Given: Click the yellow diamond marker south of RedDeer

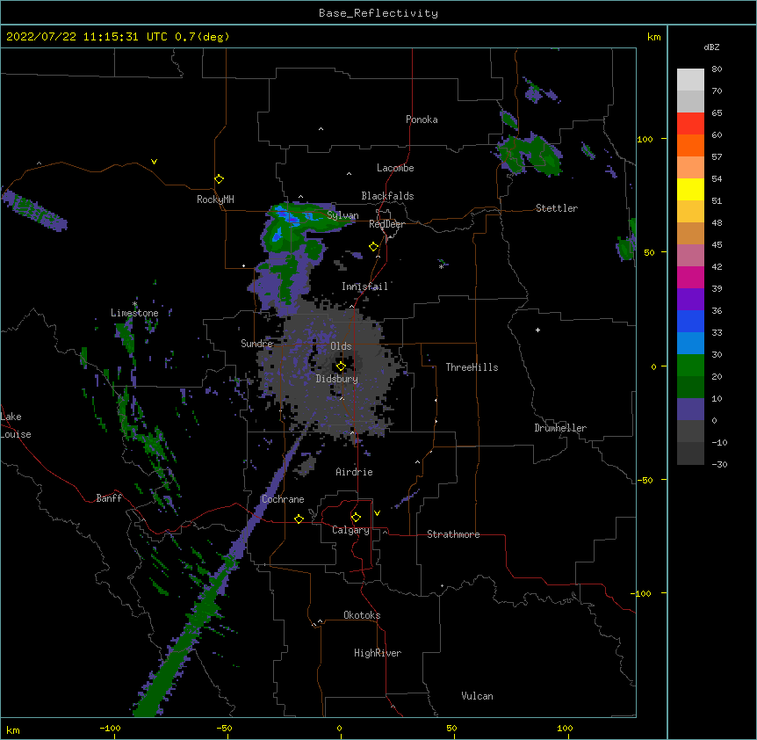Looking at the screenshot, I should (x=374, y=247).
